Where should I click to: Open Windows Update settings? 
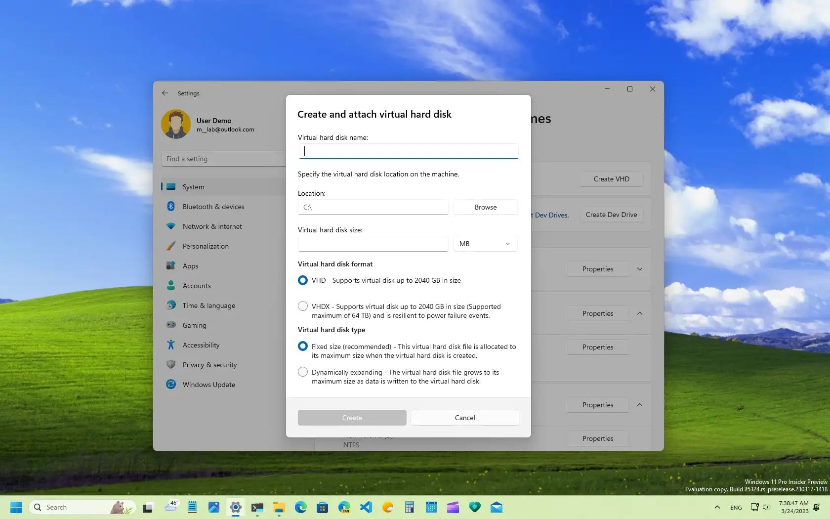(x=208, y=385)
